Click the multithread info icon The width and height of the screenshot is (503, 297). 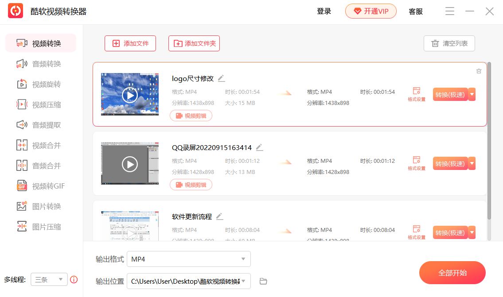tap(74, 279)
